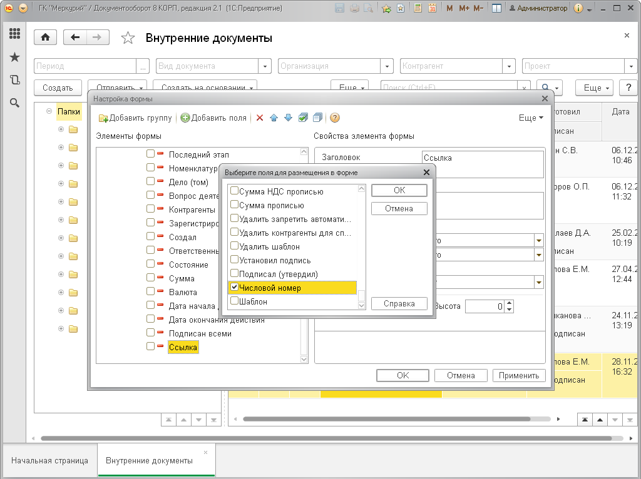Uncheck the Числовой номер field
Viewport: 641px width, 479px height.
pos(234,287)
